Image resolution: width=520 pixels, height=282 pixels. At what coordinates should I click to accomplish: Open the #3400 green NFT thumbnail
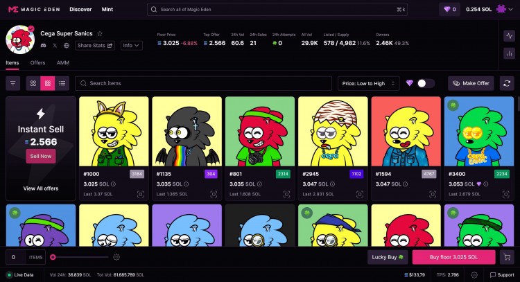[x=479, y=131]
